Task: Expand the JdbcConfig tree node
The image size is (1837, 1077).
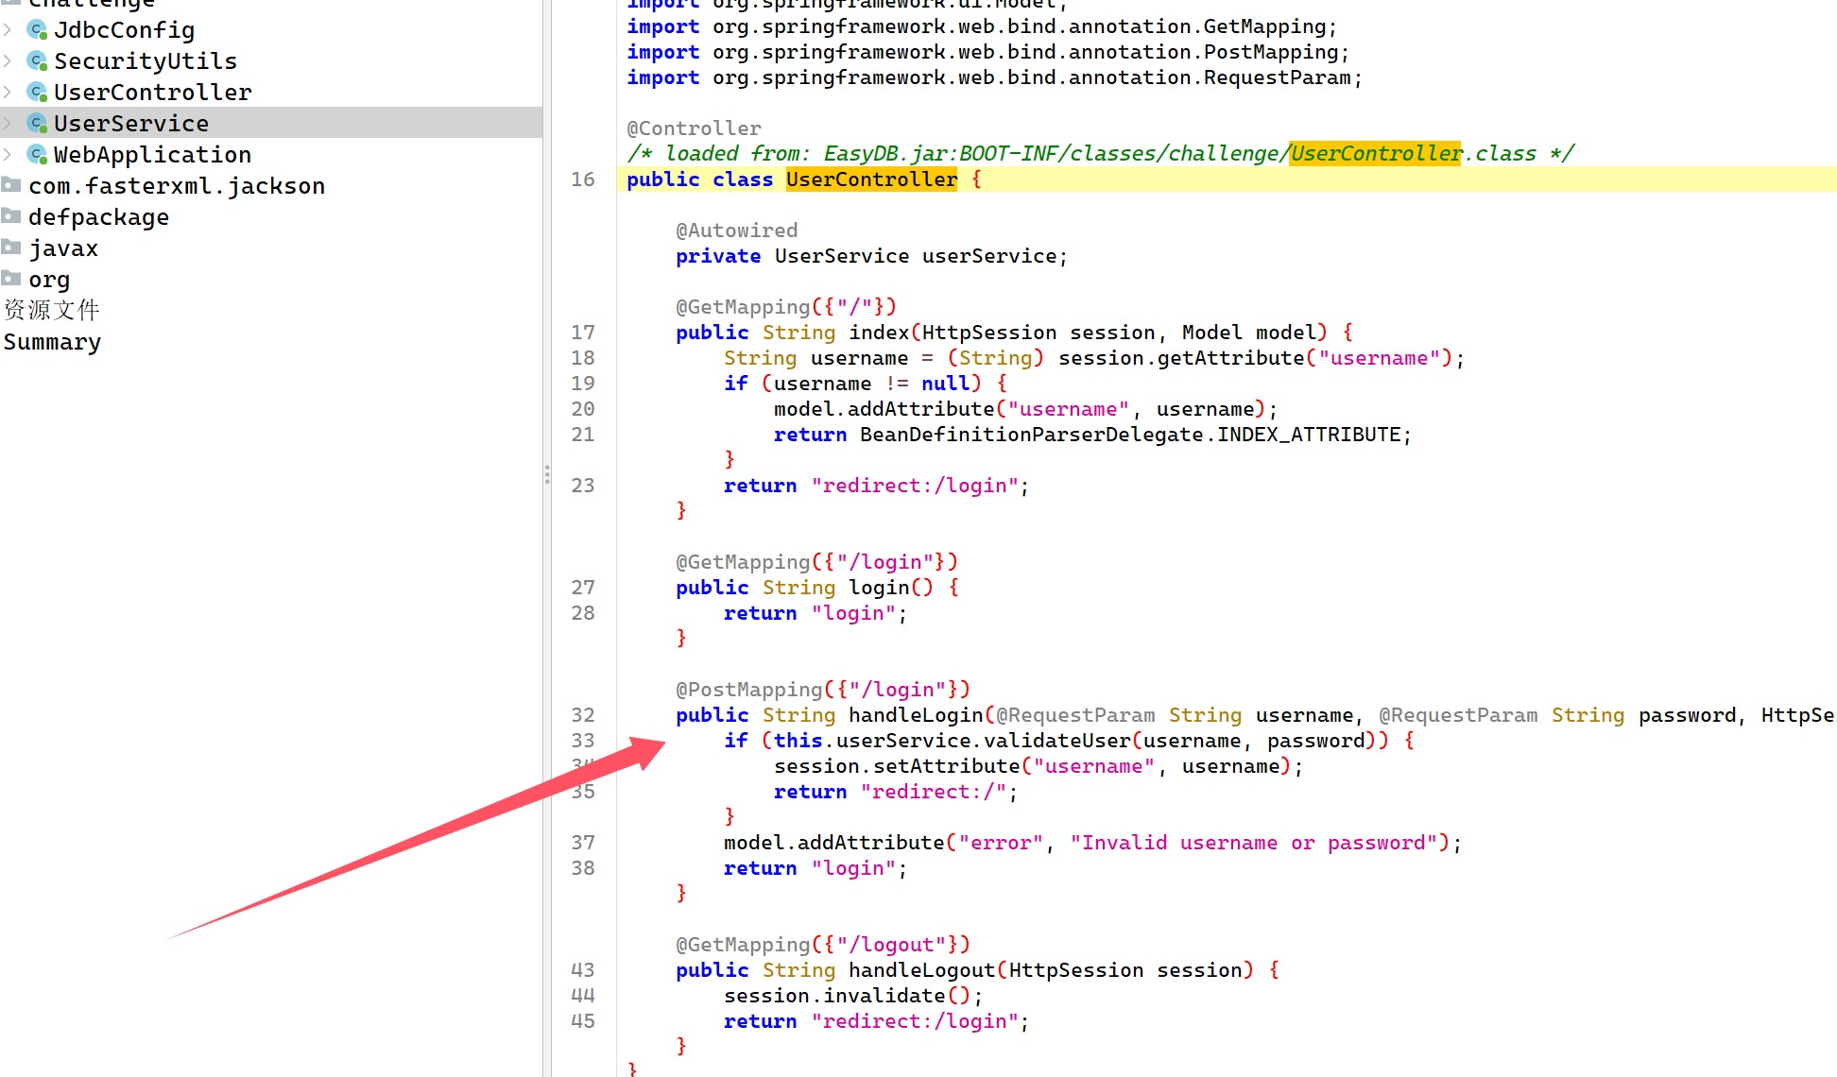Action: click(x=8, y=30)
